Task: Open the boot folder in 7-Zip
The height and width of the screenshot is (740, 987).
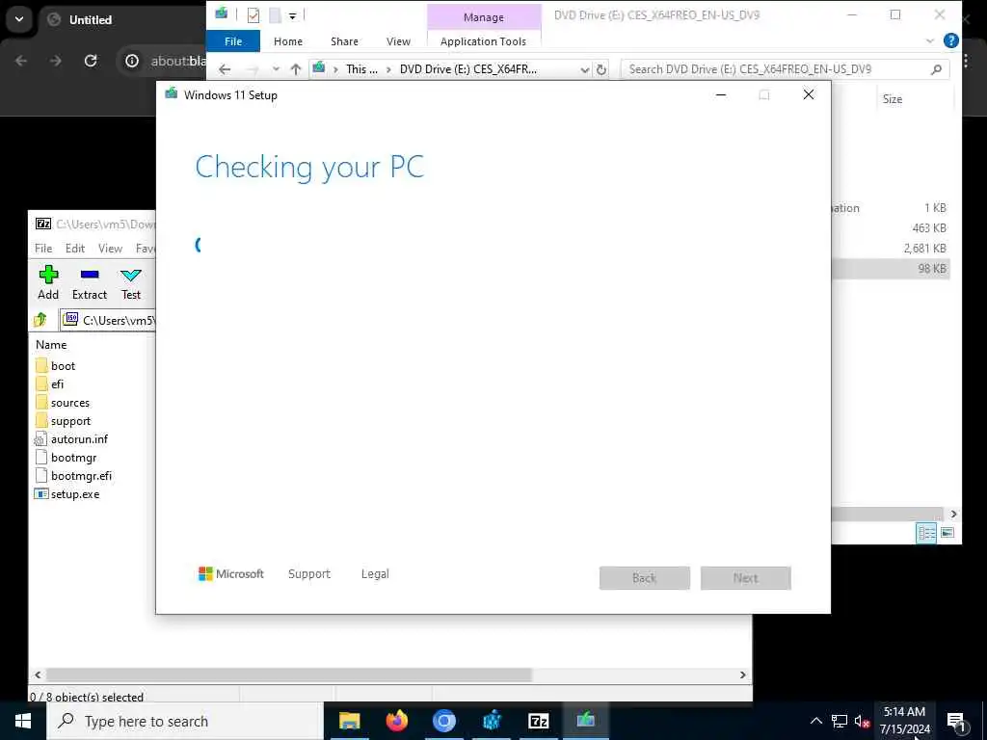Action: click(x=55, y=365)
